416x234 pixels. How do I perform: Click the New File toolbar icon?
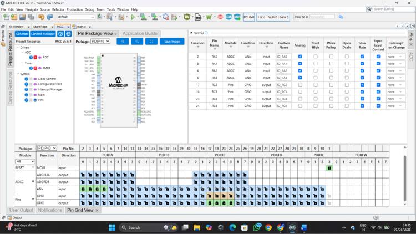6,17
